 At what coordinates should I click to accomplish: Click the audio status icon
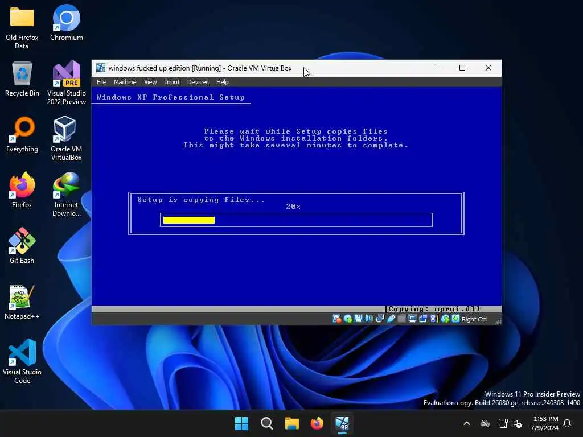pos(368,319)
